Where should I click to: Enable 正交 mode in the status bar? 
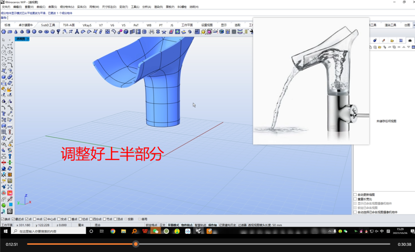click(x=162, y=225)
